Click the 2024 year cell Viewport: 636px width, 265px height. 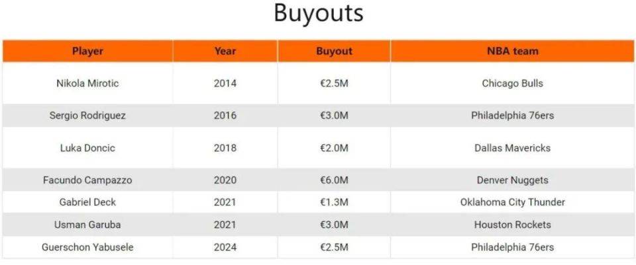pyautogui.click(x=225, y=247)
